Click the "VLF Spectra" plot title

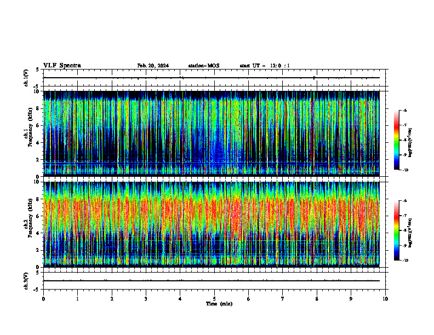[62, 66]
